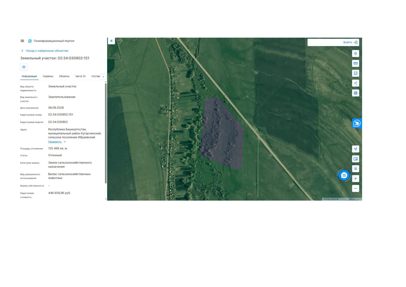Open the blue side assistant widget

pyautogui.click(x=357, y=124)
